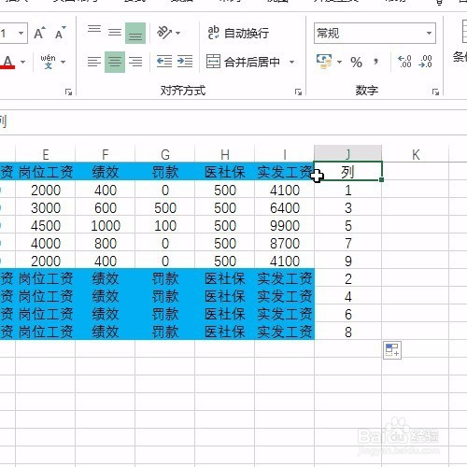Open the 对齐方式 dialog launcher

pos(298,92)
